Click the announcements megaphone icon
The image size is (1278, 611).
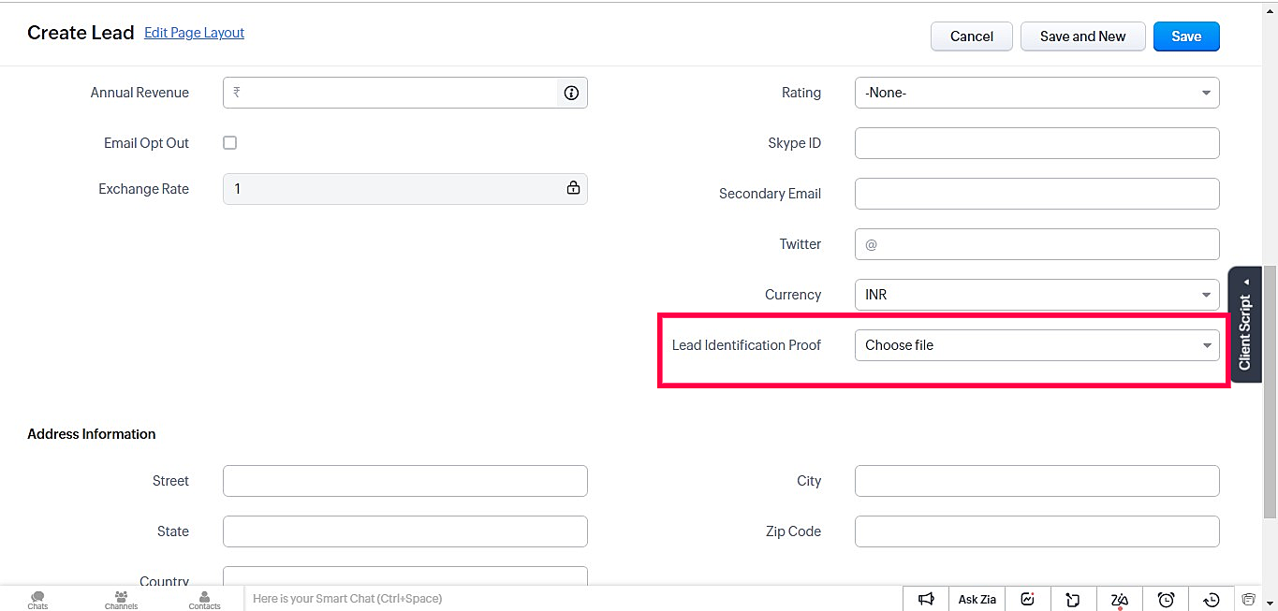926,599
